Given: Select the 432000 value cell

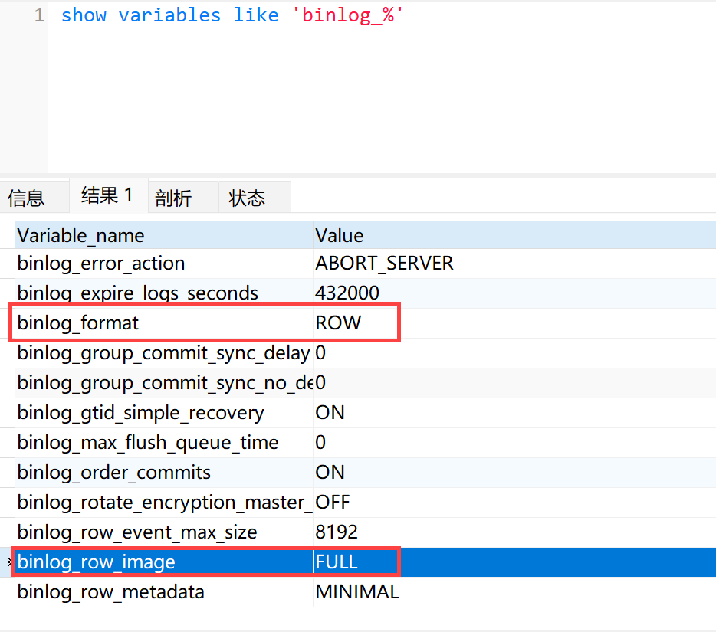Looking at the screenshot, I should 514,293.
